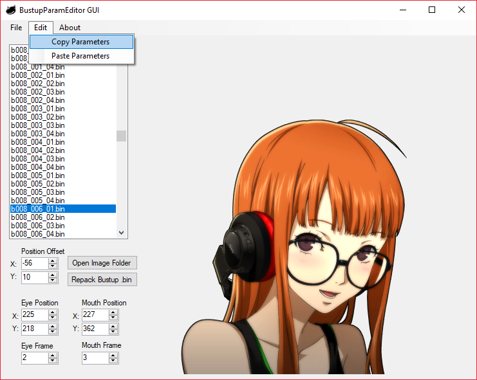Image resolution: width=477 pixels, height=380 pixels.
Task: Click Mouth Position X input field
Action: tap(95, 315)
